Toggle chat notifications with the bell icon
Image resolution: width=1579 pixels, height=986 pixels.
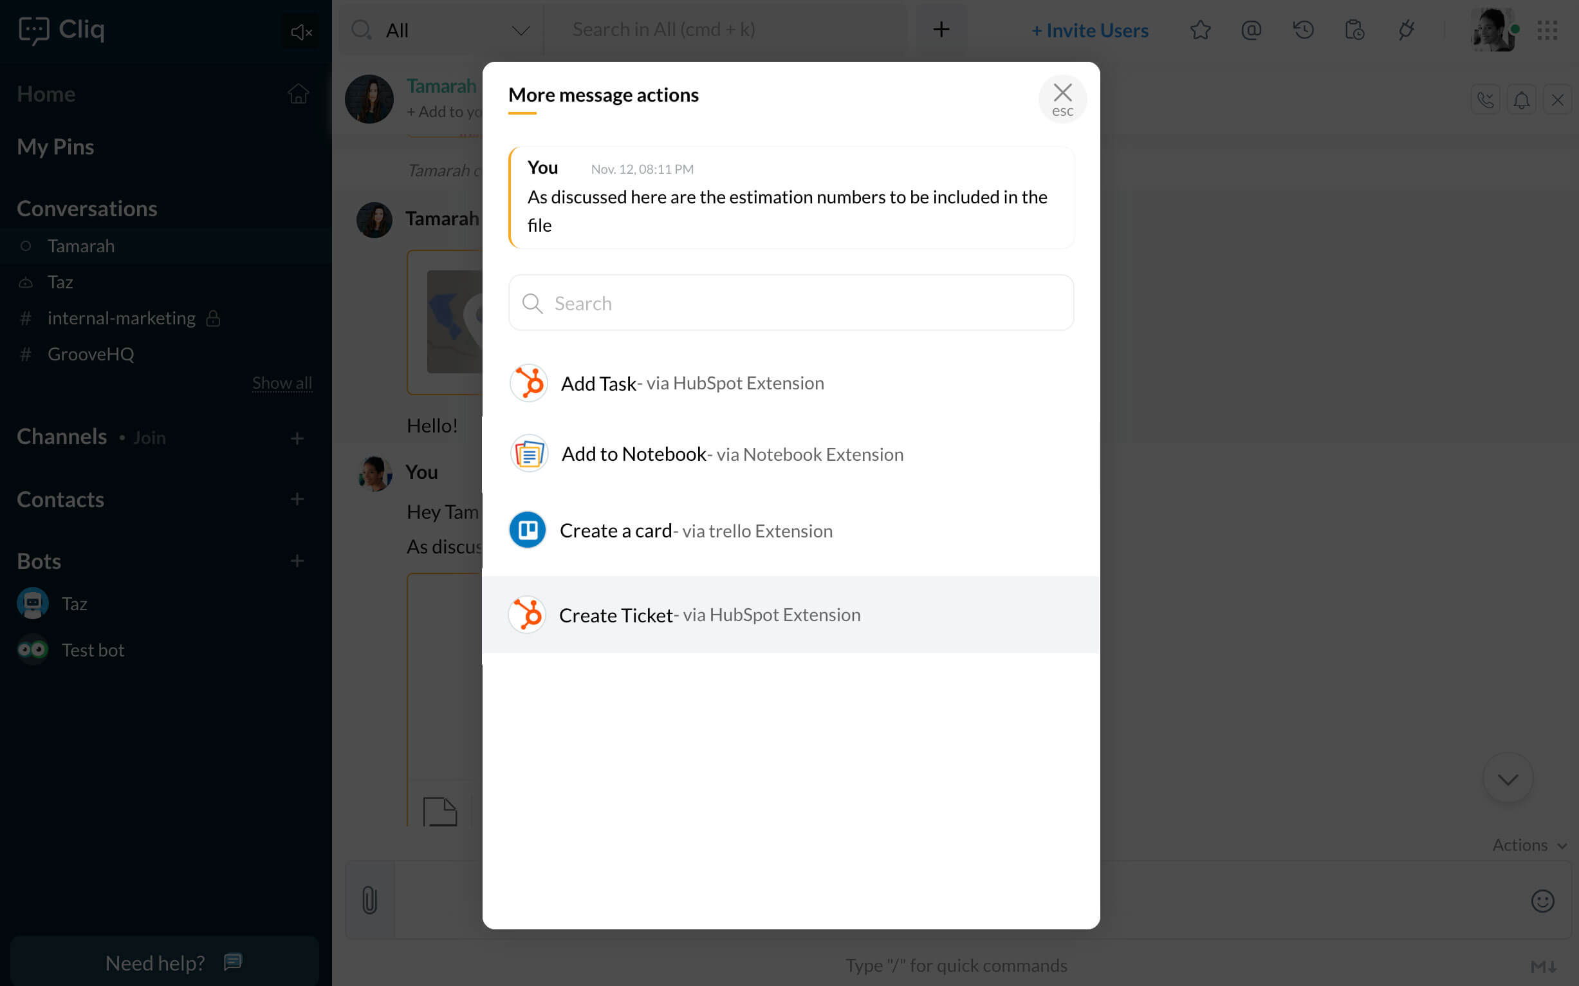[x=1522, y=99]
